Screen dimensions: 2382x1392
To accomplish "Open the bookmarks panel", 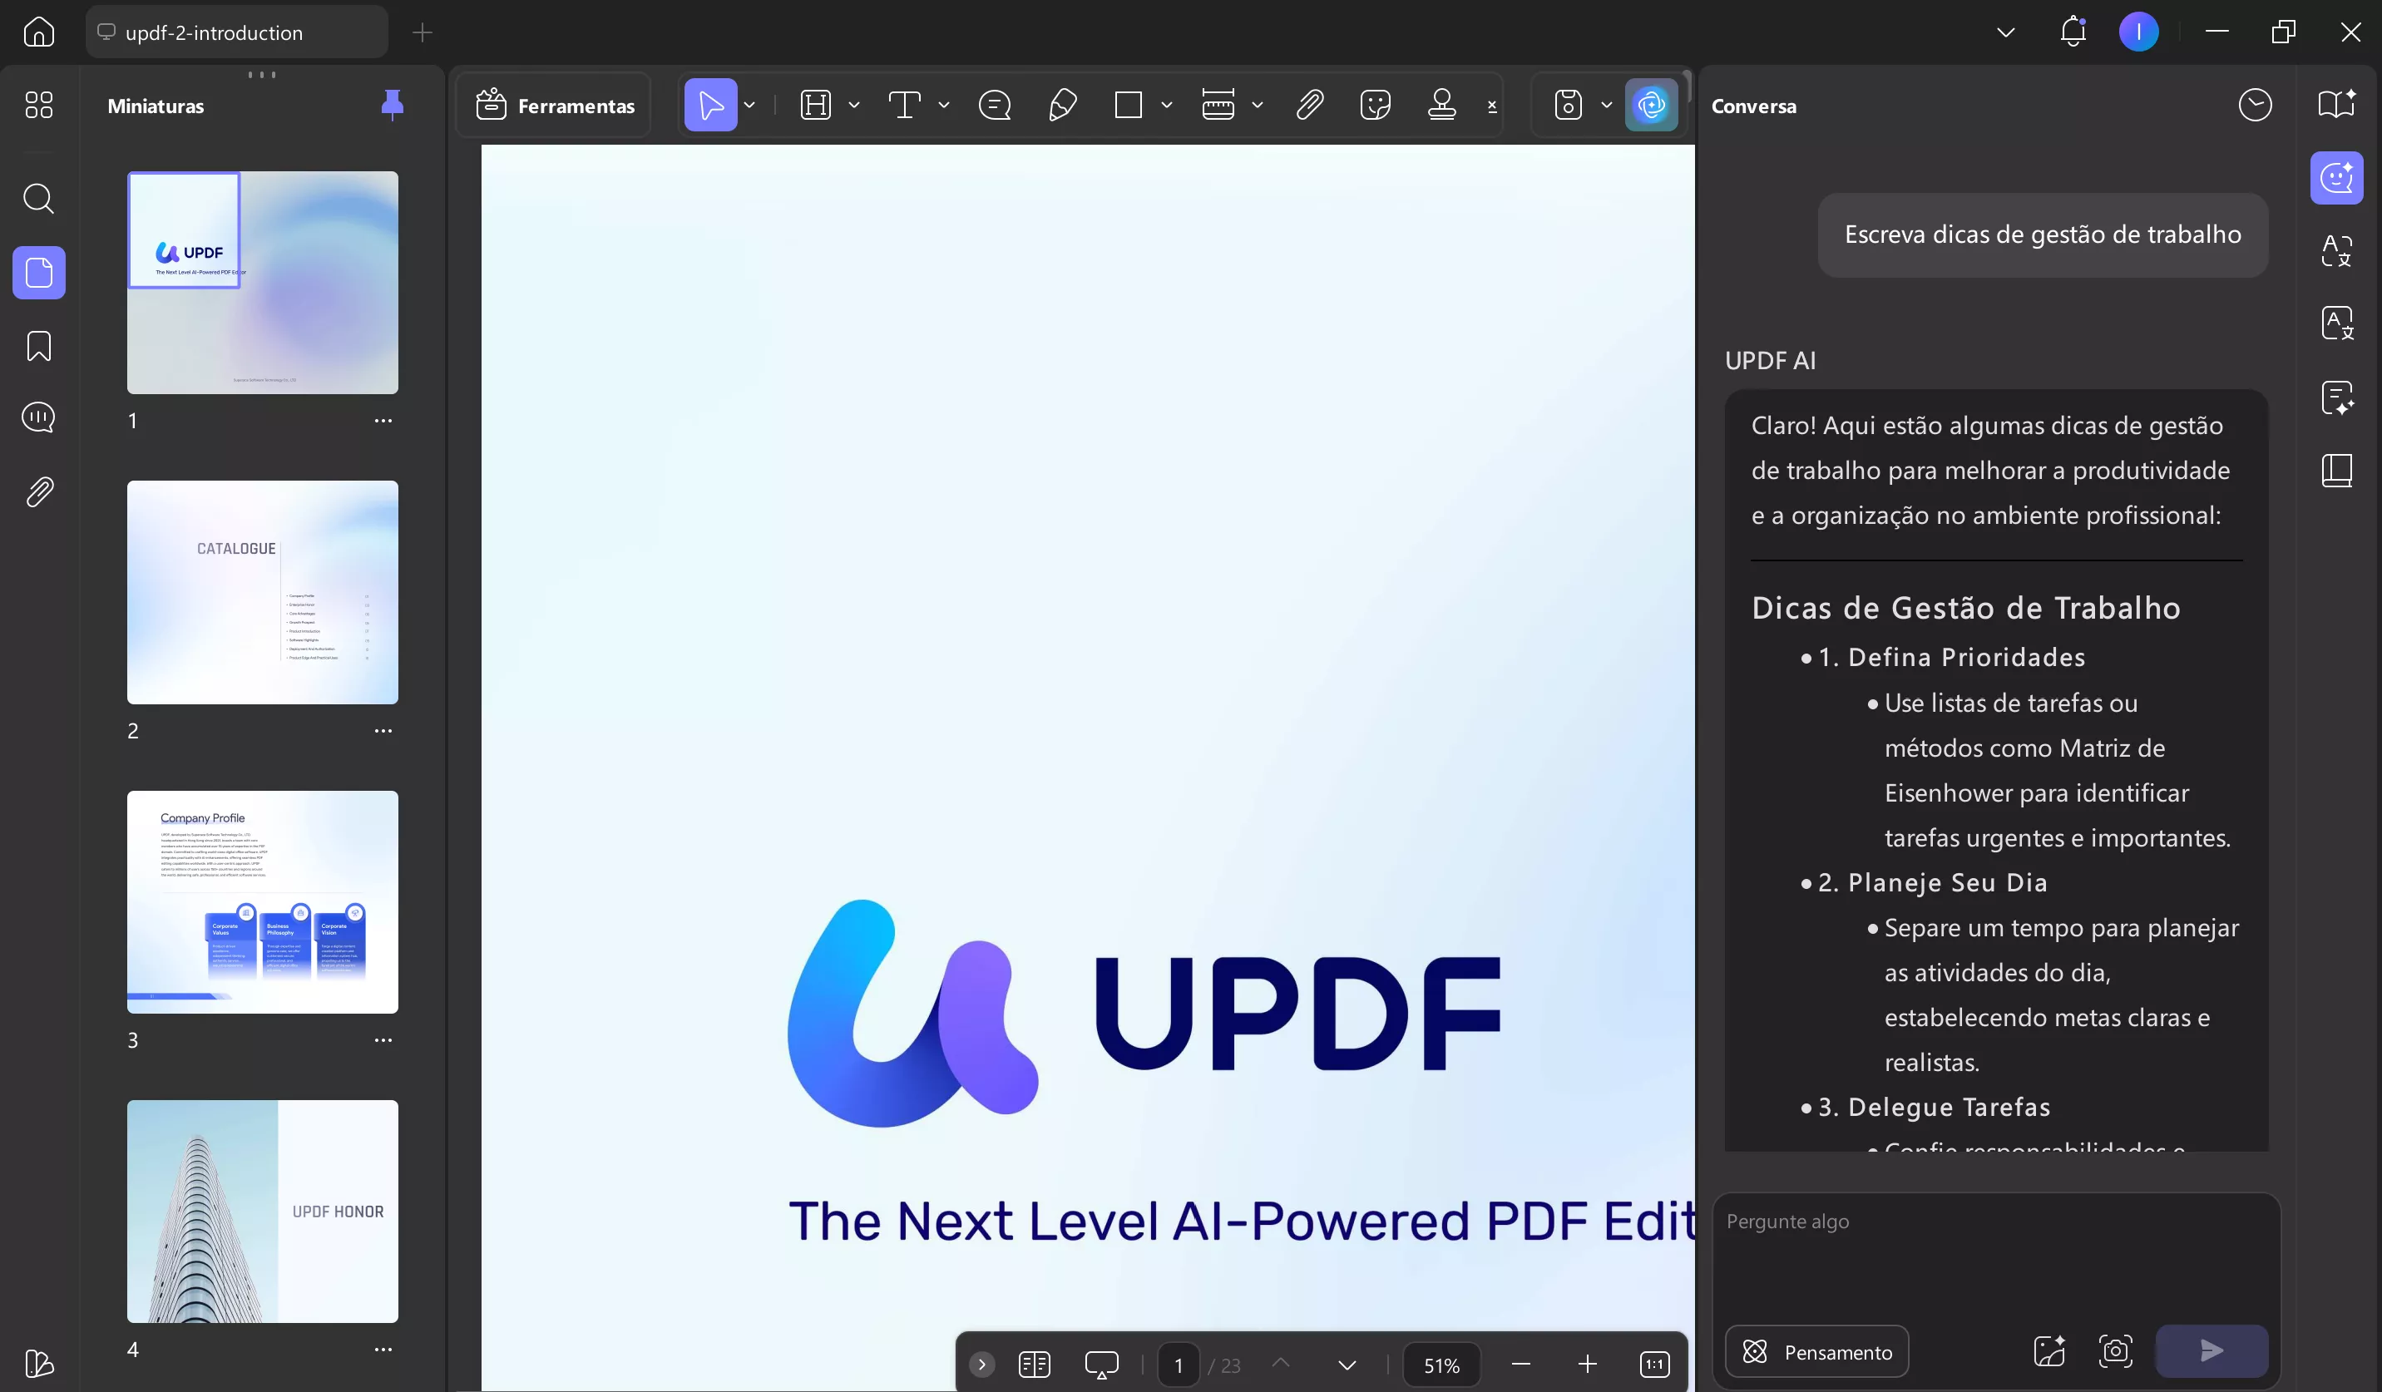I will pyautogui.click(x=39, y=346).
